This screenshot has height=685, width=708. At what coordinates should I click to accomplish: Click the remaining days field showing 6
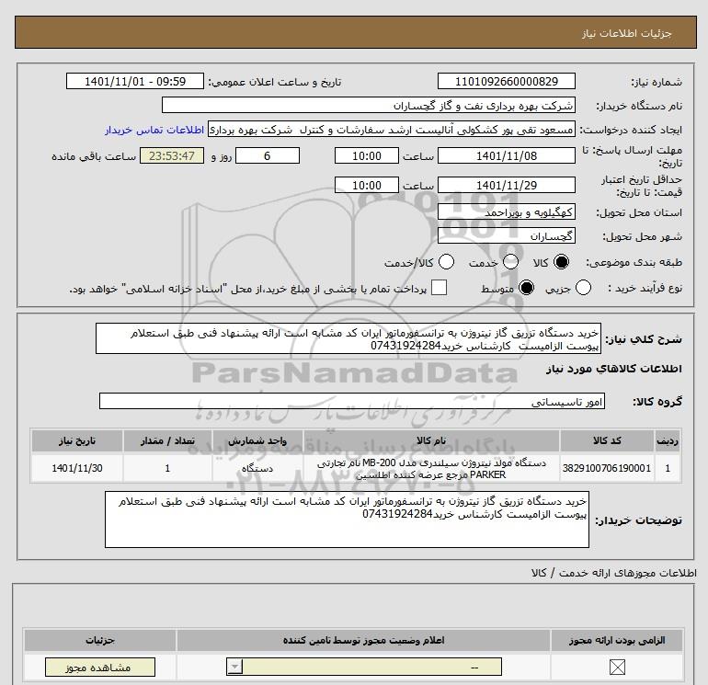coord(268,155)
